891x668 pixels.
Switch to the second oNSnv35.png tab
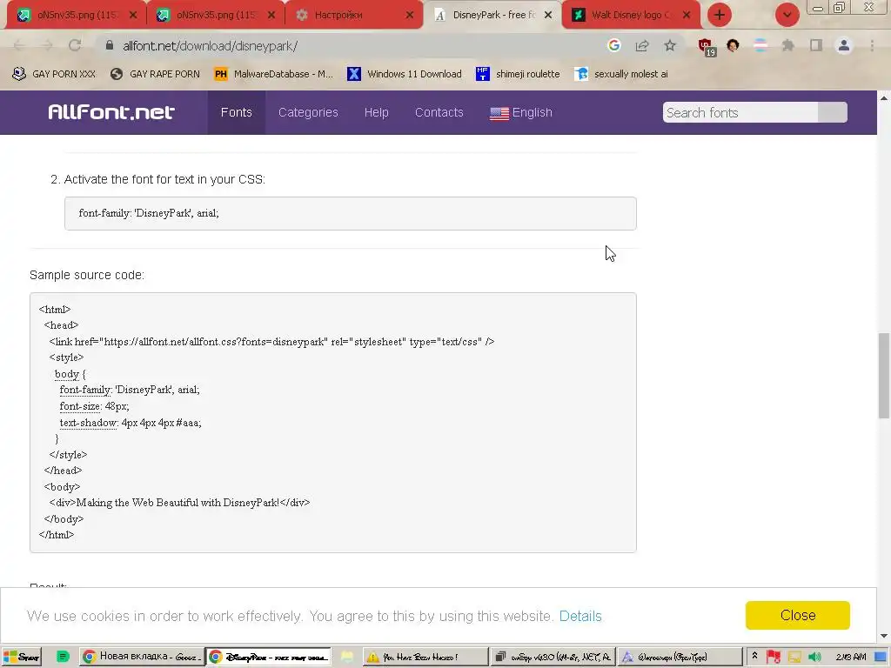coord(215,15)
